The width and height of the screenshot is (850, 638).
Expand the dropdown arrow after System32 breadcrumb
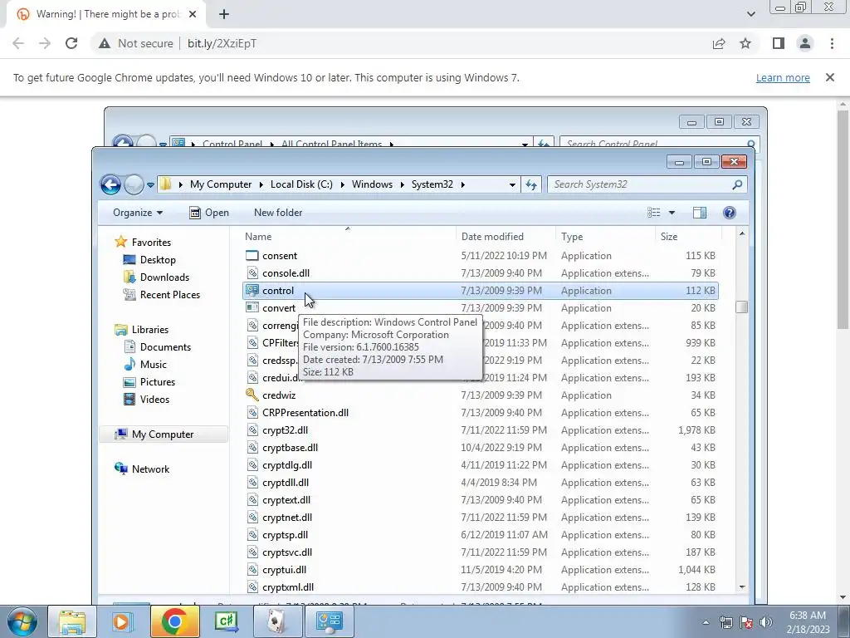(x=462, y=184)
